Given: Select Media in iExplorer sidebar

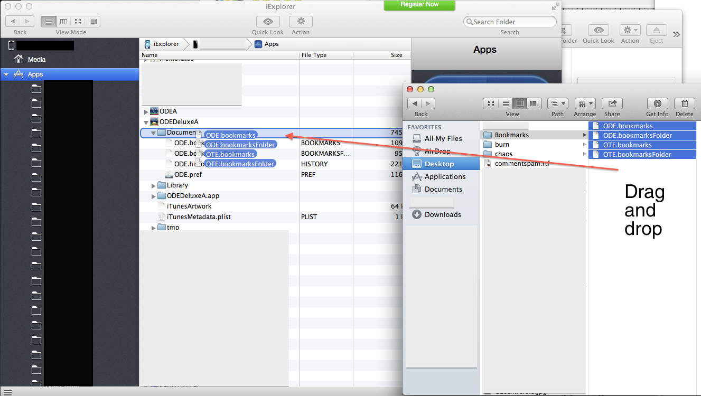Looking at the screenshot, I should [36, 60].
